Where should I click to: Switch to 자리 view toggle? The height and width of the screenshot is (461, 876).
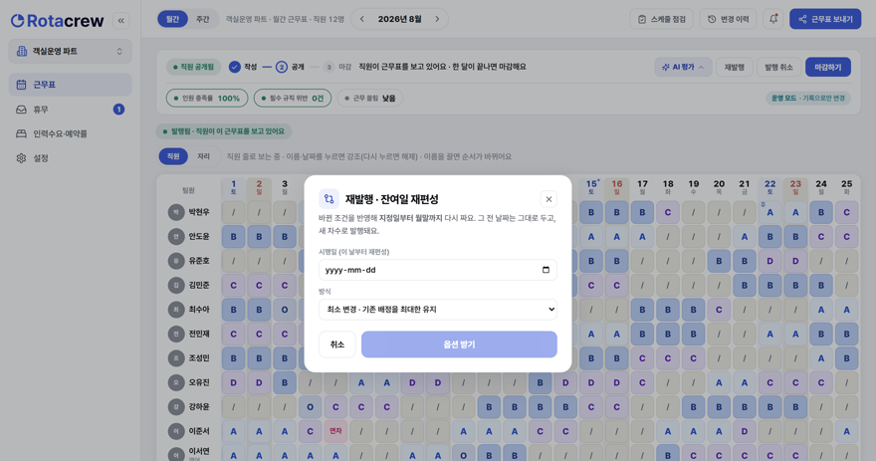pos(203,156)
